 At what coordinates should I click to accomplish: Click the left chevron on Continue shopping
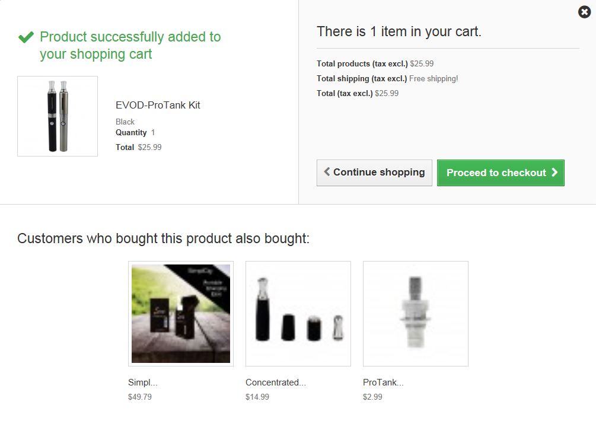(327, 172)
